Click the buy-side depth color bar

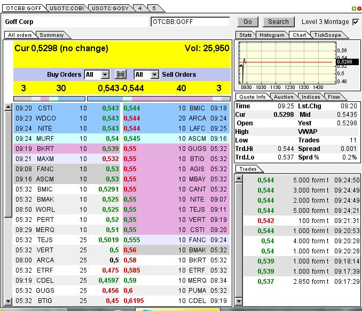point(50,99)
